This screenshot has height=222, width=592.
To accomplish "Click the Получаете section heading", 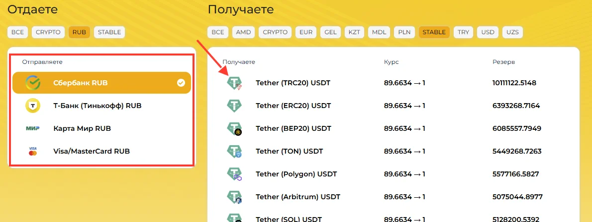I will coord(240,10).
